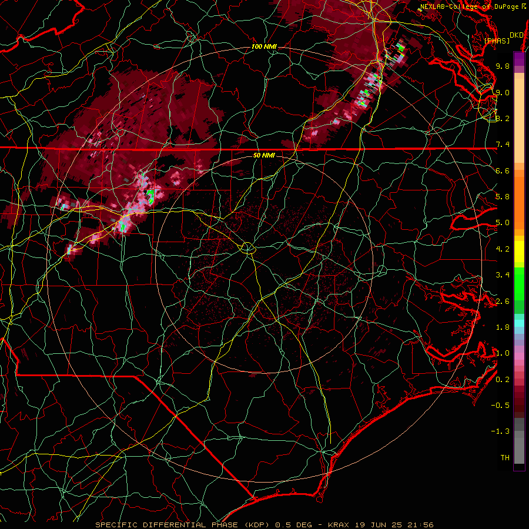This screenshot has width=529, height=529.
Task: Pick the purple segment atop the color scale
Action: tap(519, 59)
